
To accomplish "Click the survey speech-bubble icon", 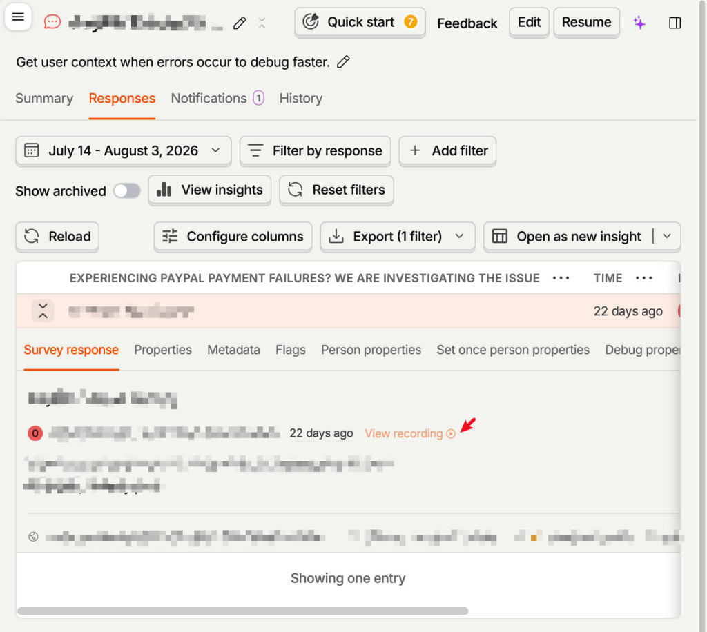I will [52, 21].
